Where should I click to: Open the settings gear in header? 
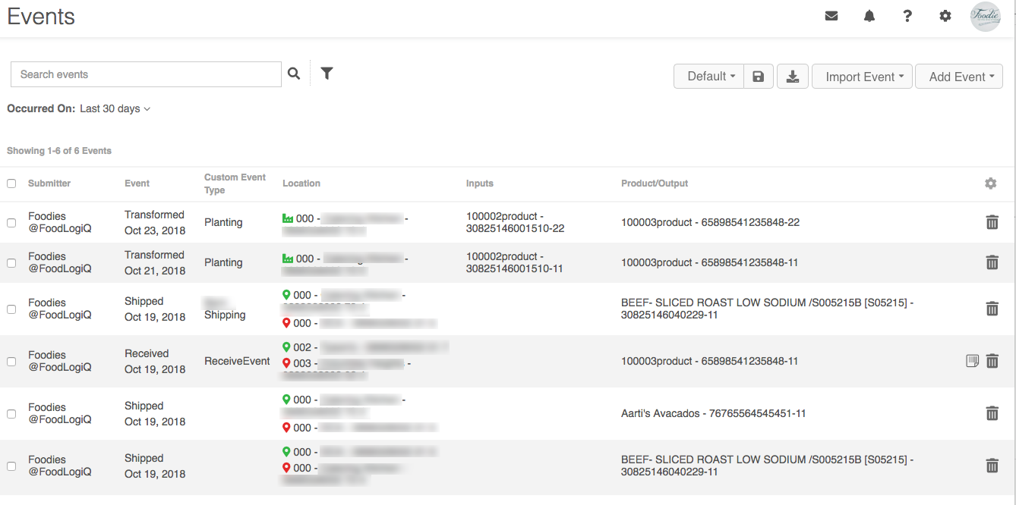point(945,16)
